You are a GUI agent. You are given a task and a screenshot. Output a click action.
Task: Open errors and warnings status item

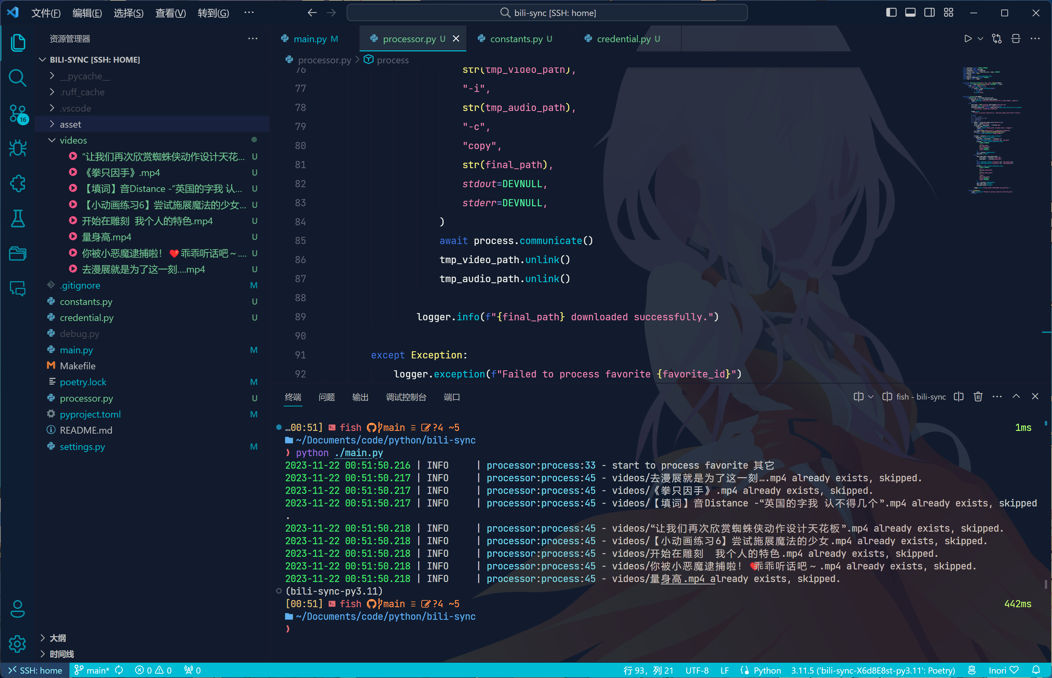(153, 670)
